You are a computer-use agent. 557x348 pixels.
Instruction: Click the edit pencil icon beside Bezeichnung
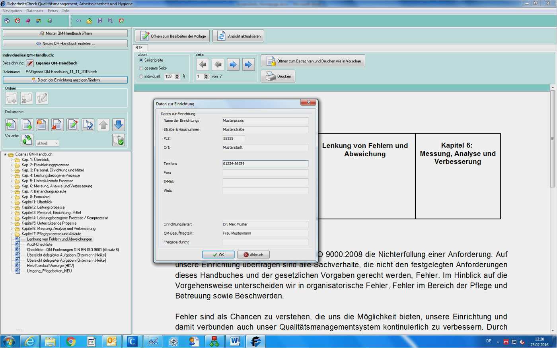(30, 63)
